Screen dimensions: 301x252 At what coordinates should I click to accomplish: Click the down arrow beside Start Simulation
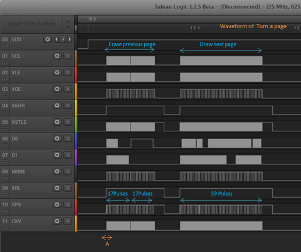click(x=68, y=27)
